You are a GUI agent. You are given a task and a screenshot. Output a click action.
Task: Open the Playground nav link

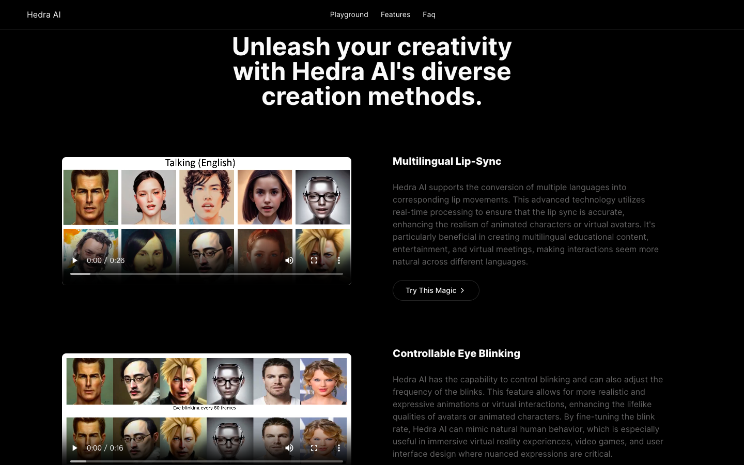pyautogui.click(x=349, y=14)
